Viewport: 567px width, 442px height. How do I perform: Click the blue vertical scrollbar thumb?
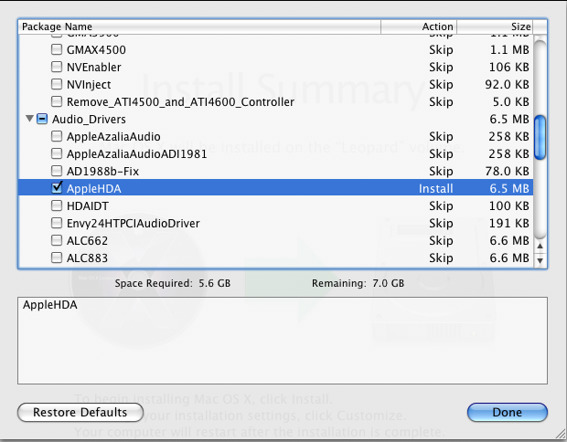(540, 137)
